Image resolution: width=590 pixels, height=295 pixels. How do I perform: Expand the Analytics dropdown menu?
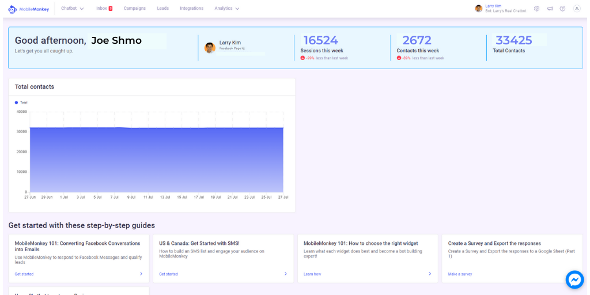227,8
